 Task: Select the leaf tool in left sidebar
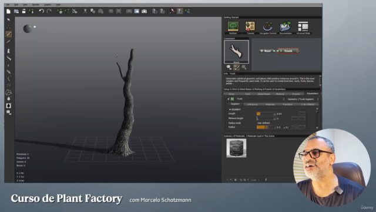9,72
